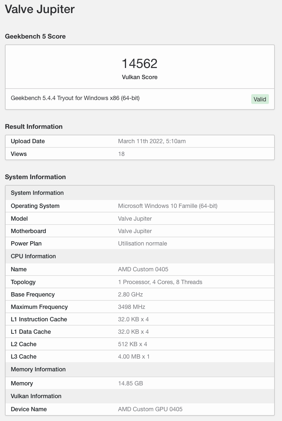Image resolution: width=282 pixels, height=421 pixels.
Task: Click the Views count value 18
Action: pos(121,154)
